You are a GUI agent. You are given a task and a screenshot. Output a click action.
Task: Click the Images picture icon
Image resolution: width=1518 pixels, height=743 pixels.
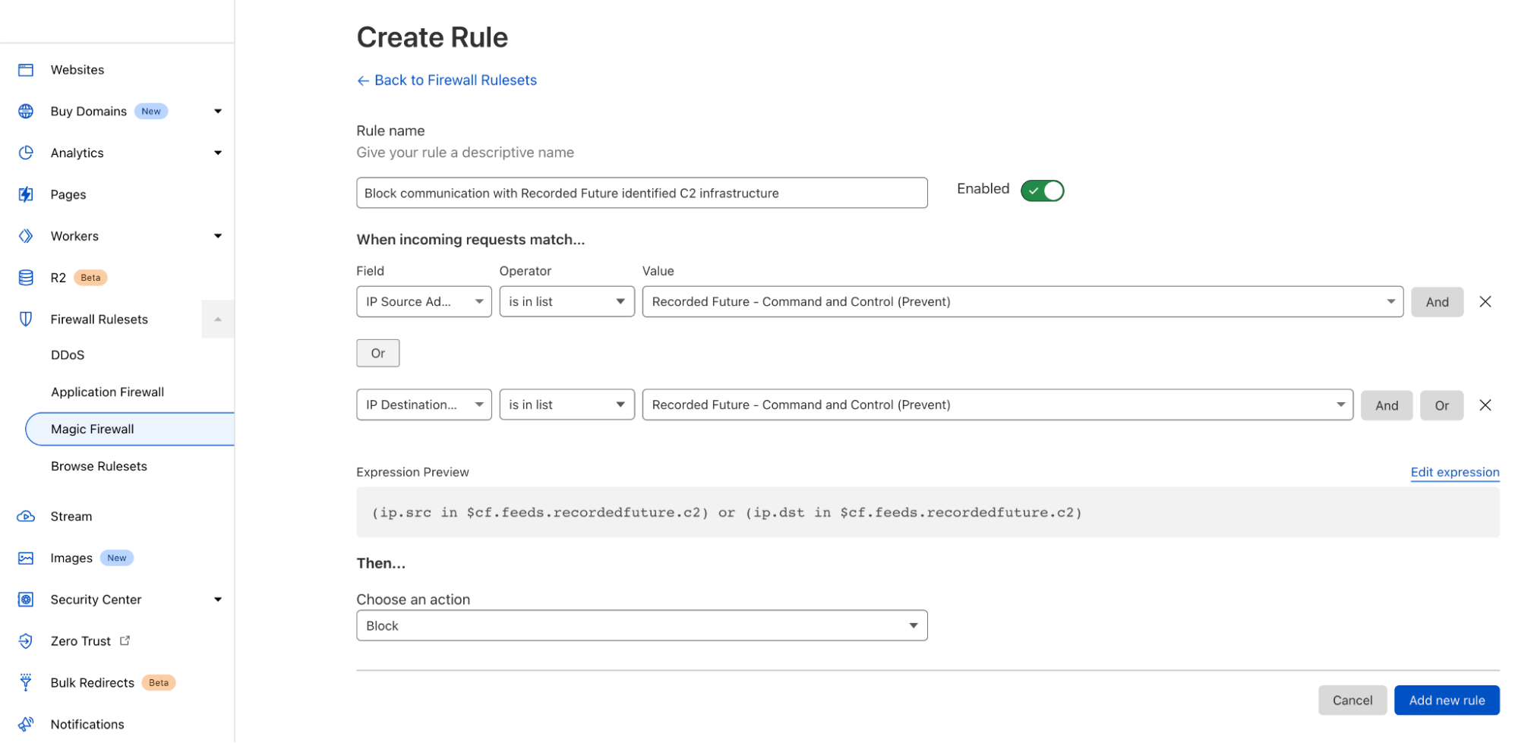[26, 559]
